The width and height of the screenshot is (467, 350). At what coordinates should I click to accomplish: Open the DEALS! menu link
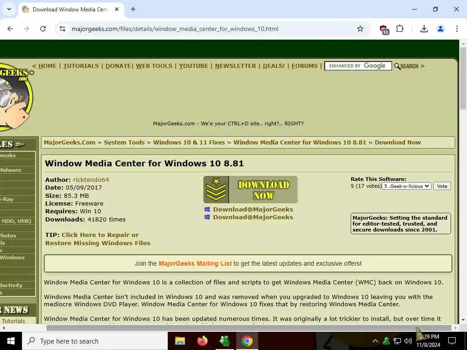pos(274,66)
